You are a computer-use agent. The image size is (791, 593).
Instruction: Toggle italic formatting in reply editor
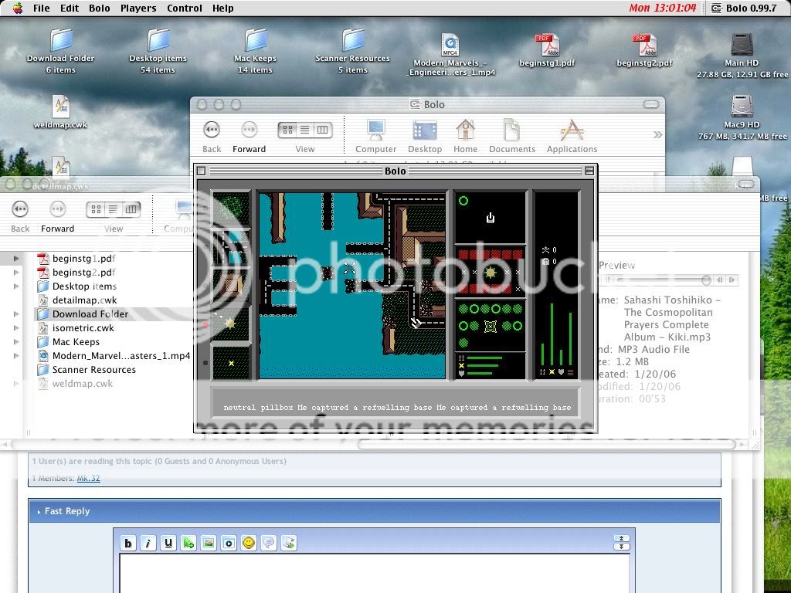pos(148,543)
